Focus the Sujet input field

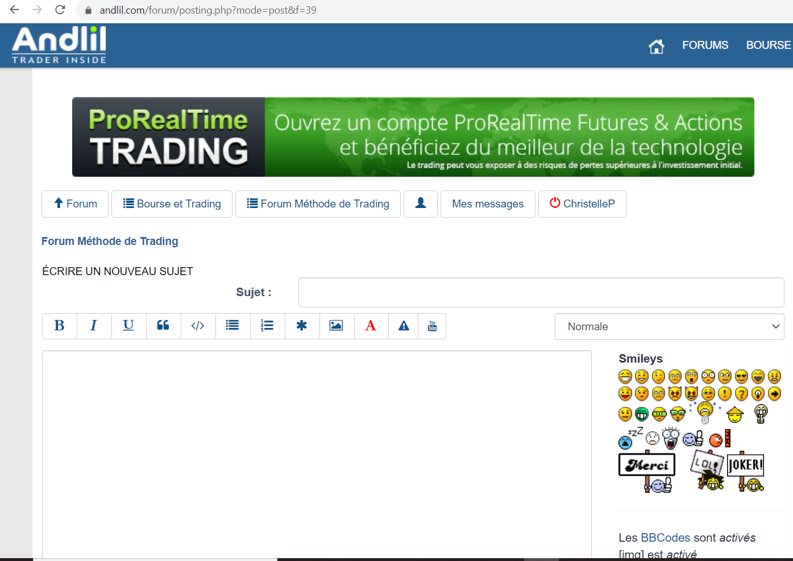tap(541, 293)
